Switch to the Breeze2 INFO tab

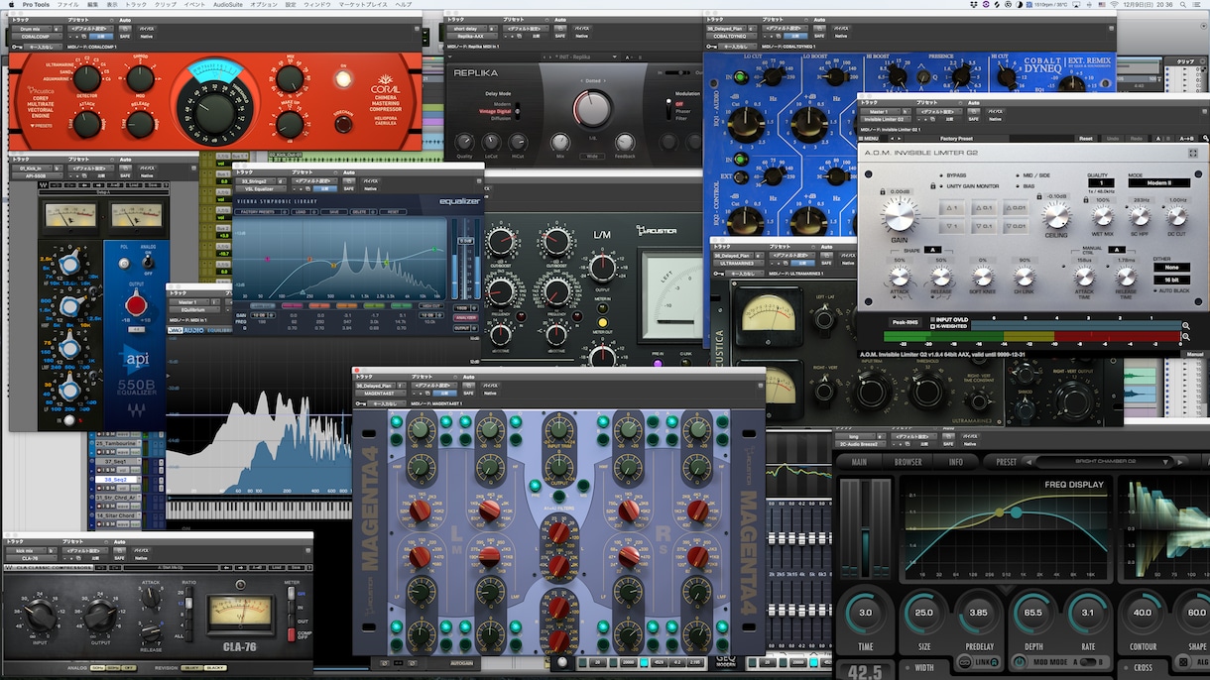tap(955, 462)
